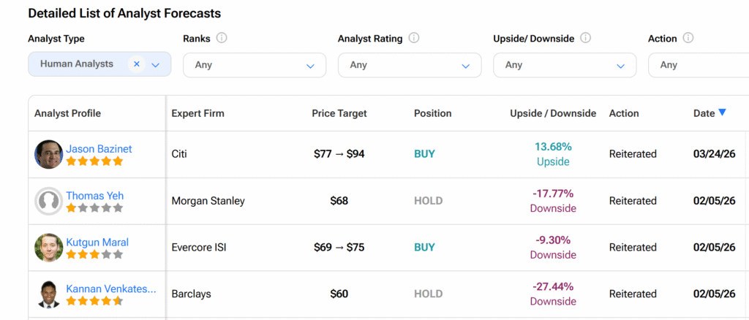Click Jason Bazinet's five-star rating
The height and width of the screenshot is (320, 749).
(x=94, y=161)
